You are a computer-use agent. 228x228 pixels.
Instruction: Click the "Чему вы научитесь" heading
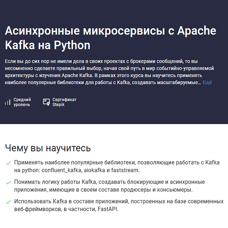(48, 148)
